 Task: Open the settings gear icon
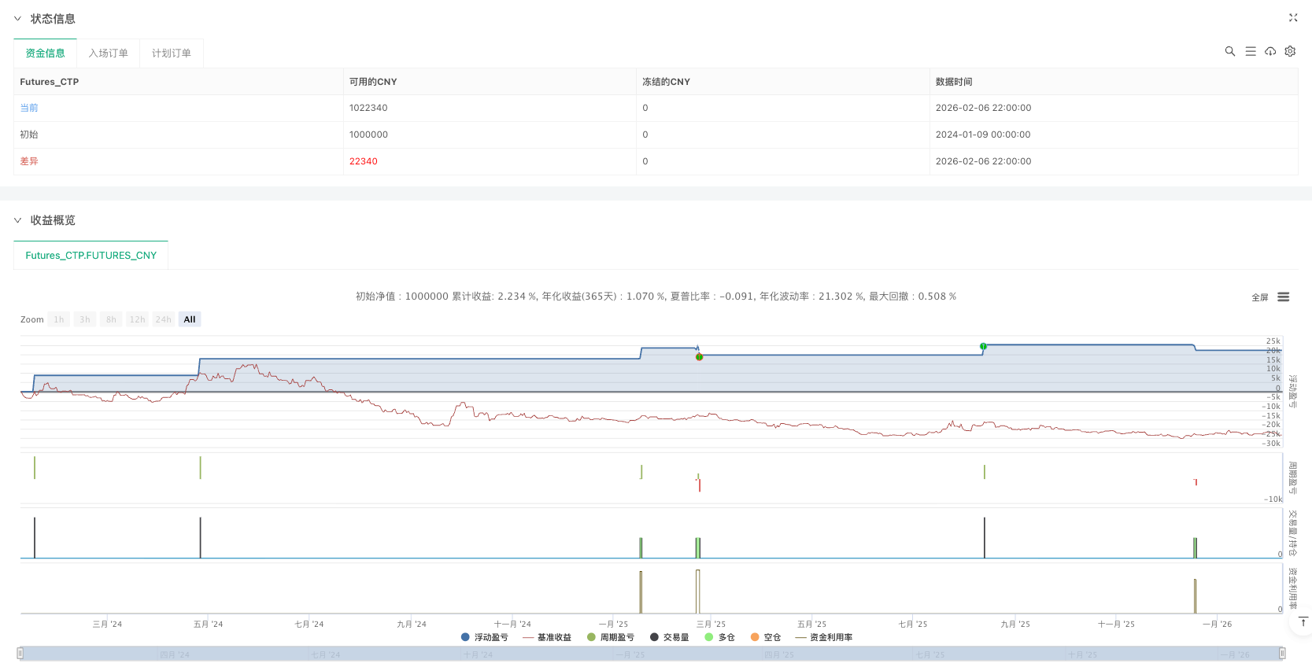pyautogui.click(x=1290, y=51)
